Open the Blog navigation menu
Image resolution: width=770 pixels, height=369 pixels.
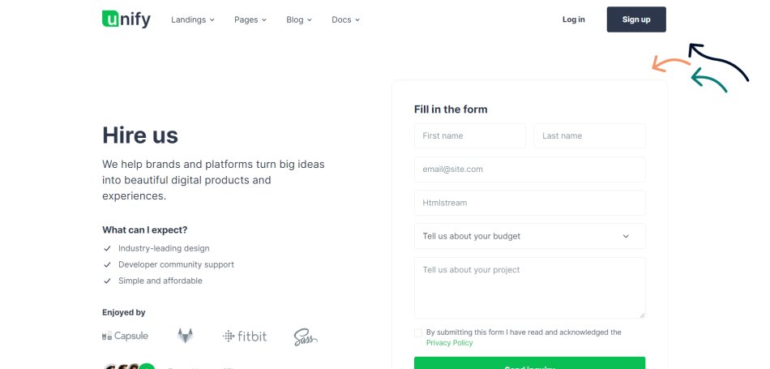click(298, 19)
